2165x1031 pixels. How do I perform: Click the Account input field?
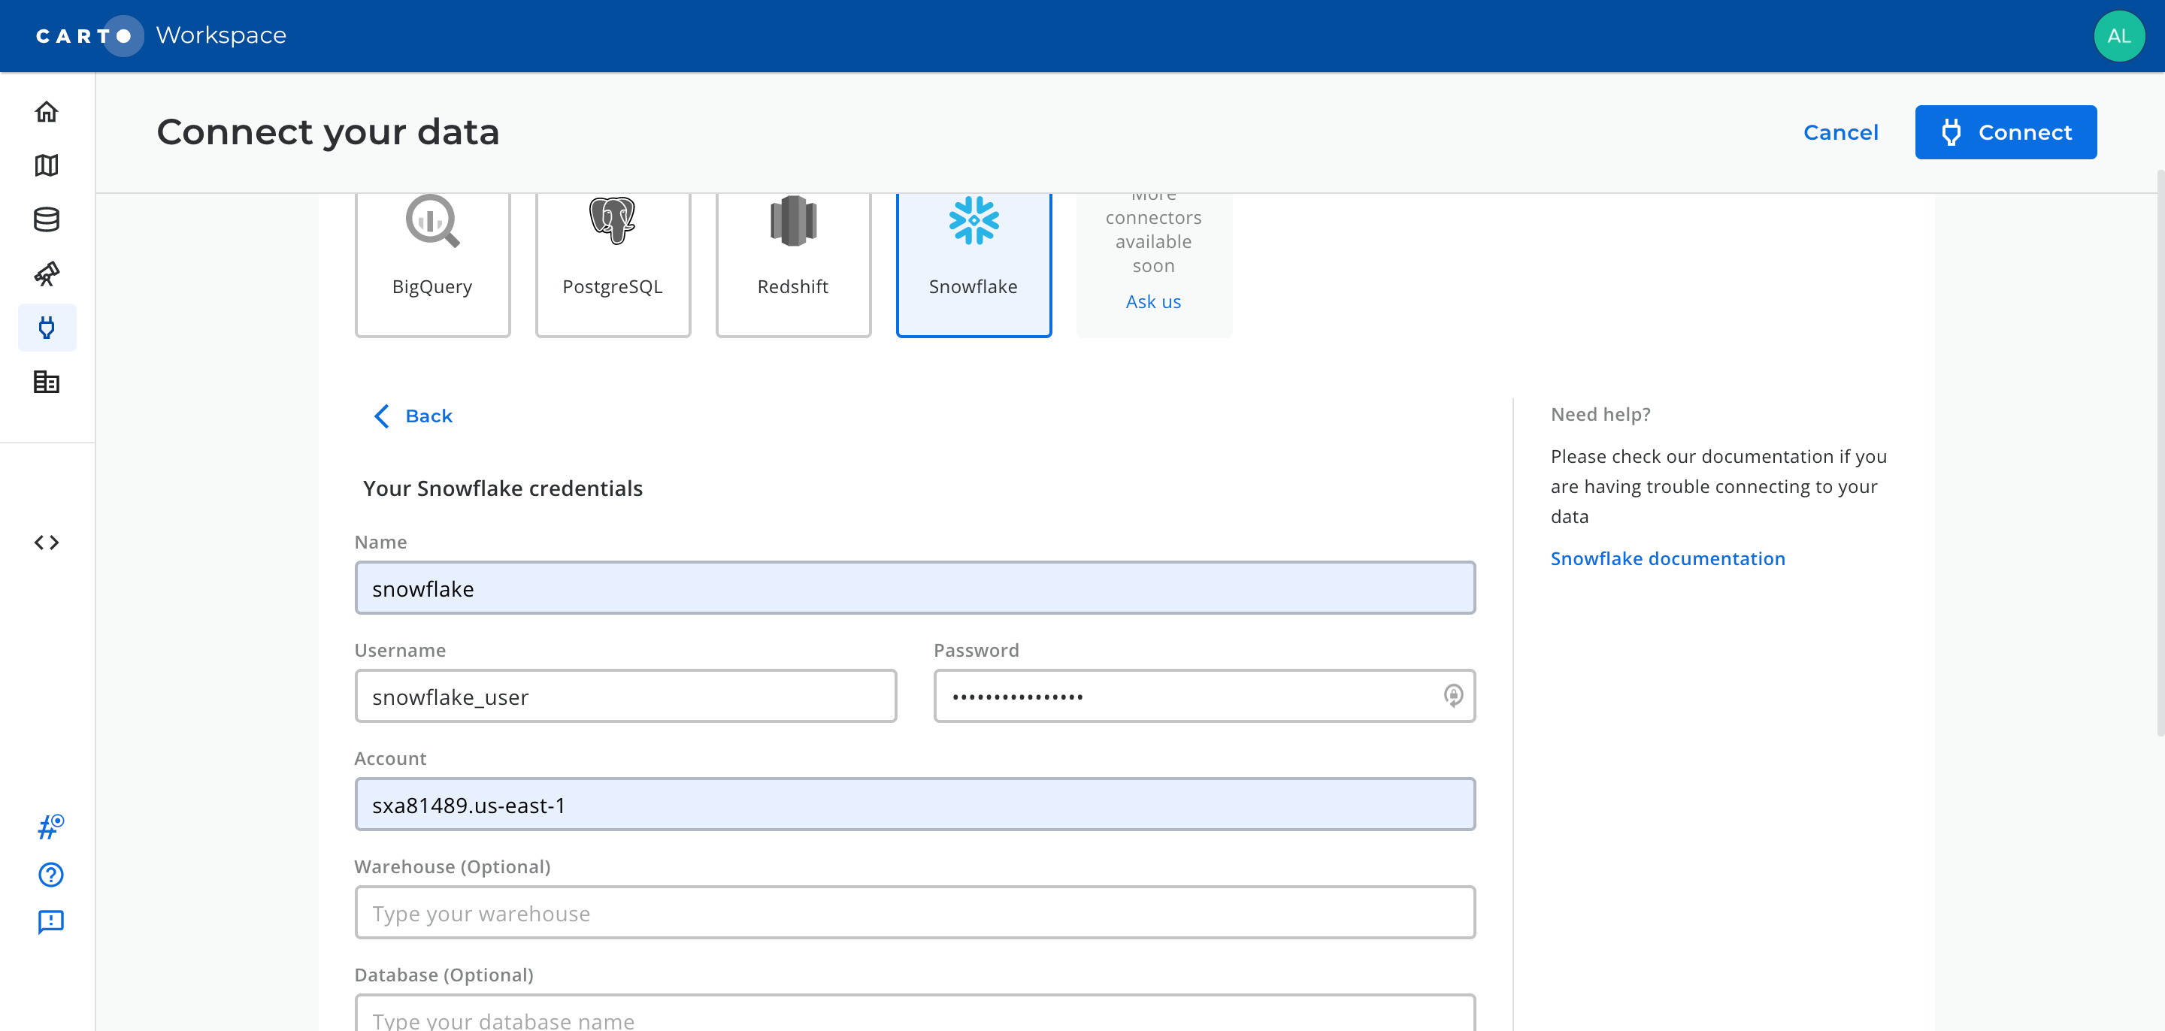tap(914, 805)
